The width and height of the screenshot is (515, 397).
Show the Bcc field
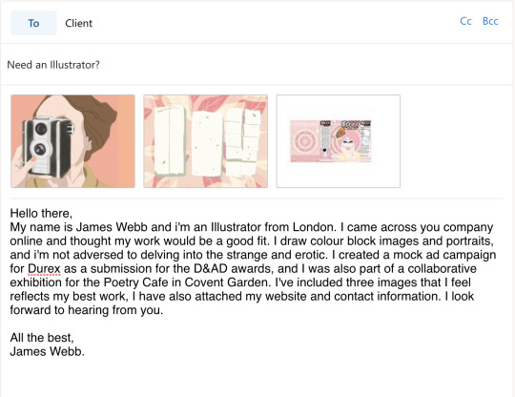tap(490, 21)
